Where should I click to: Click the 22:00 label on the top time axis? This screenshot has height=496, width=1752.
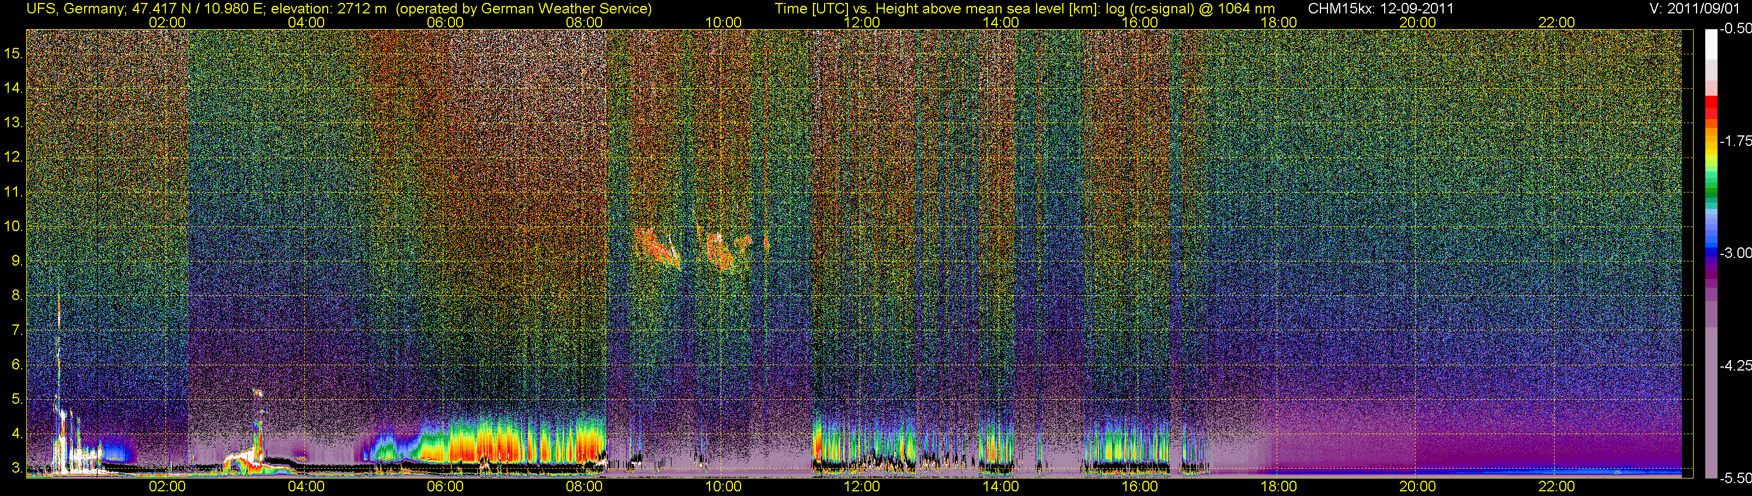(1557, 22)
